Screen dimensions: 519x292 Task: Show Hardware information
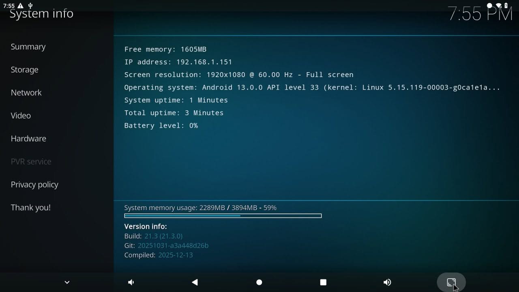[x=28, y=138]
